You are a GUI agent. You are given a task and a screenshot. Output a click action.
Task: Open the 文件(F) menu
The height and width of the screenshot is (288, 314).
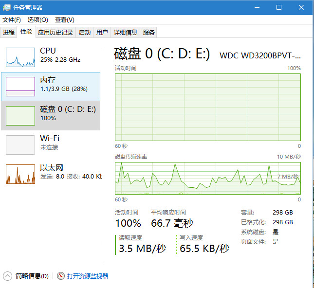(12, 20)
